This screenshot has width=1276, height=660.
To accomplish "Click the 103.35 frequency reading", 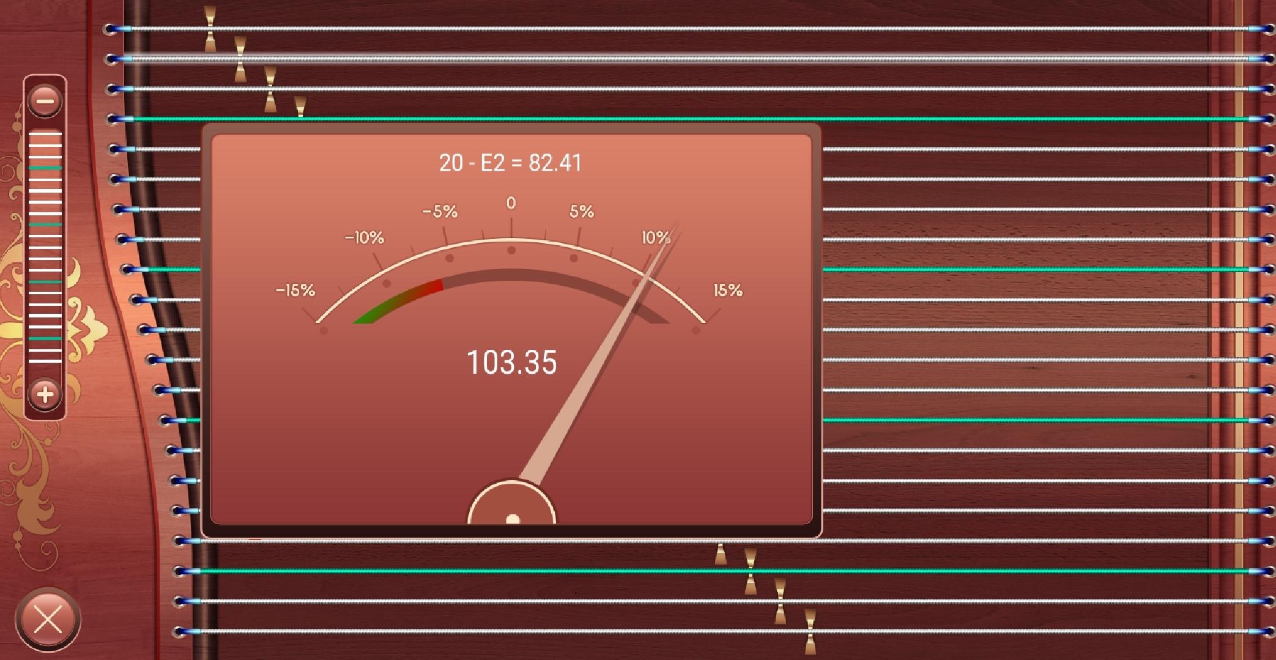I will tap(512, 362).
